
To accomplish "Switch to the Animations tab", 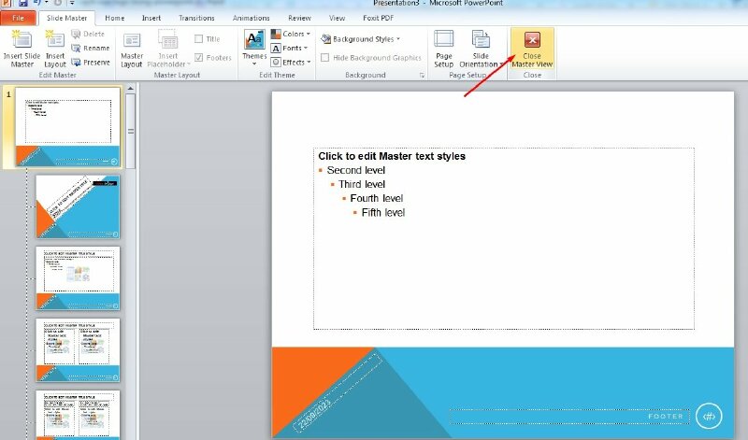I will (251, 18).
